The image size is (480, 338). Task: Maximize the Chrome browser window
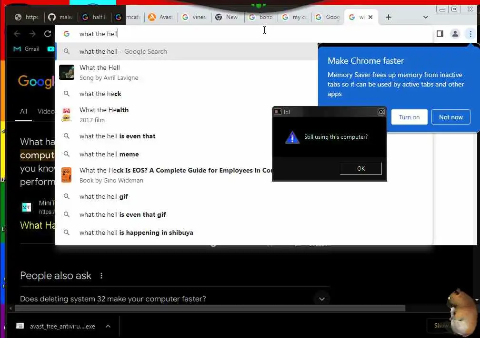click(455, 9)
